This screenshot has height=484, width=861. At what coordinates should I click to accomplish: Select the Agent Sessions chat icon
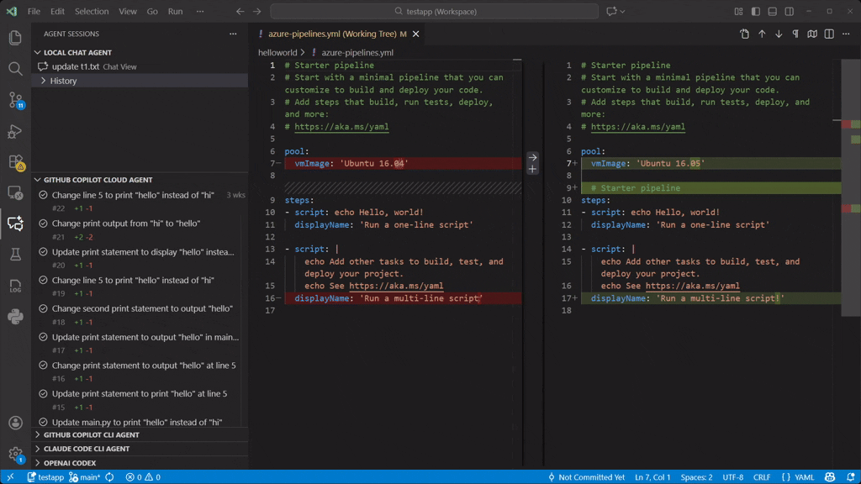click(x=15, y=224)
